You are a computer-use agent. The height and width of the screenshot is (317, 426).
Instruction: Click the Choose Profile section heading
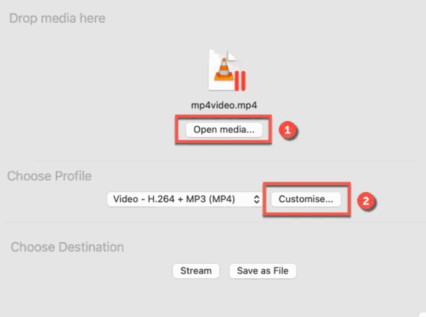coord(49,176)
